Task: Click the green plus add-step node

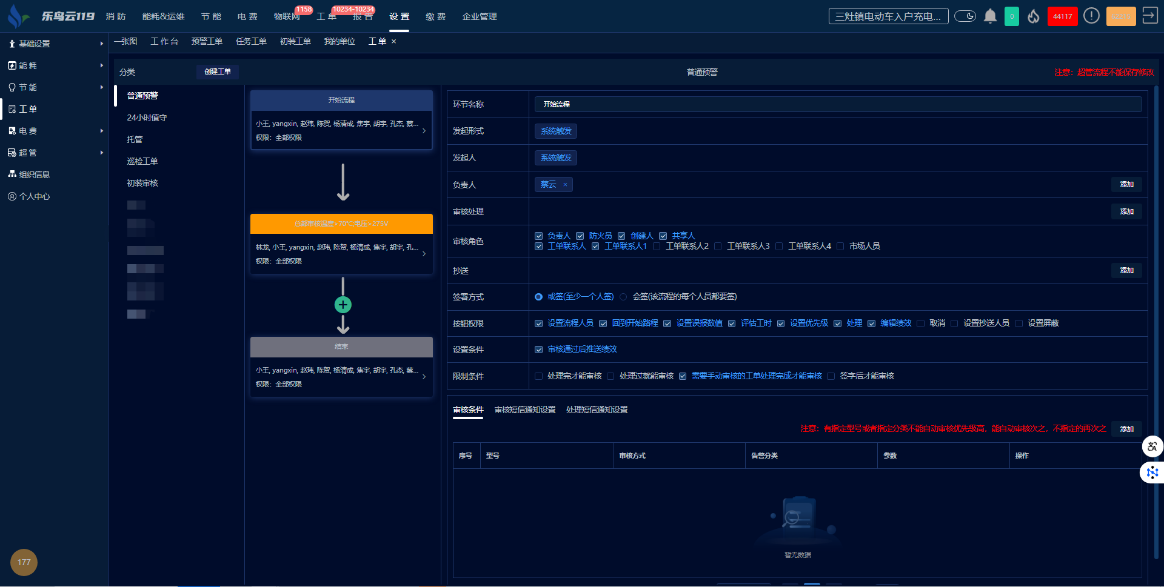Action: (343, 305)
